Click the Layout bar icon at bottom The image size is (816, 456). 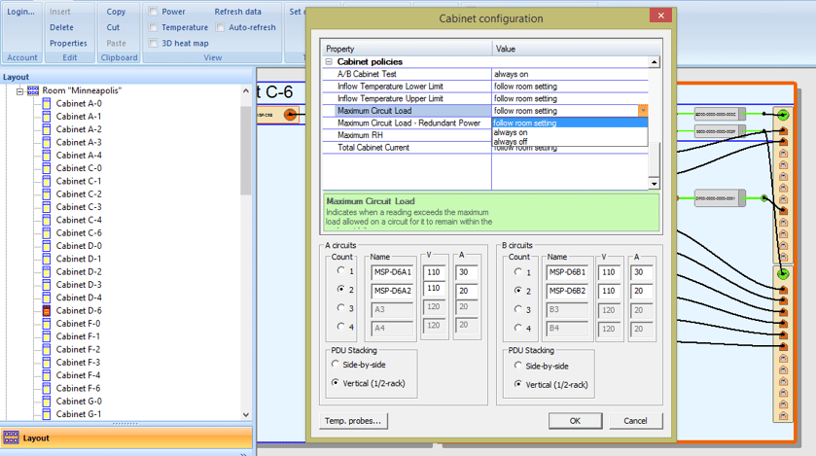click(x=11, y=438)
